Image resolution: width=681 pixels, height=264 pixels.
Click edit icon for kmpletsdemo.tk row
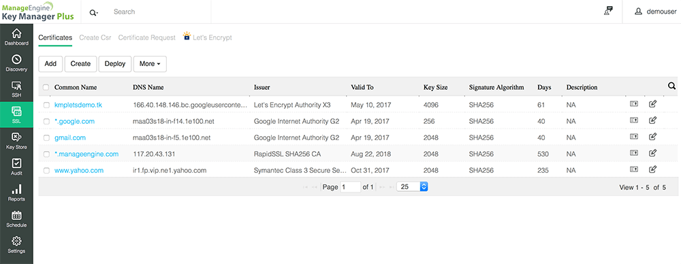(652, 104)
